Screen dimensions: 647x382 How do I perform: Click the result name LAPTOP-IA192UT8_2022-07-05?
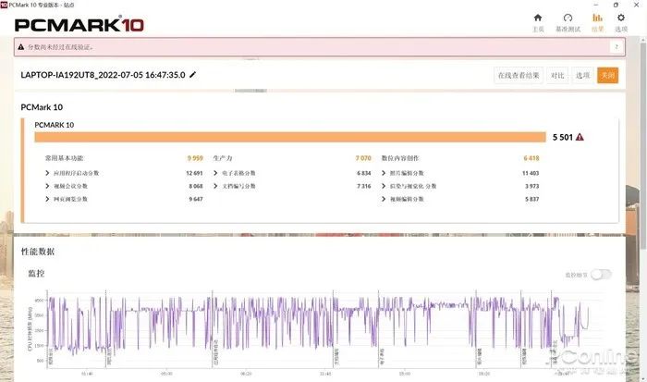103,75
